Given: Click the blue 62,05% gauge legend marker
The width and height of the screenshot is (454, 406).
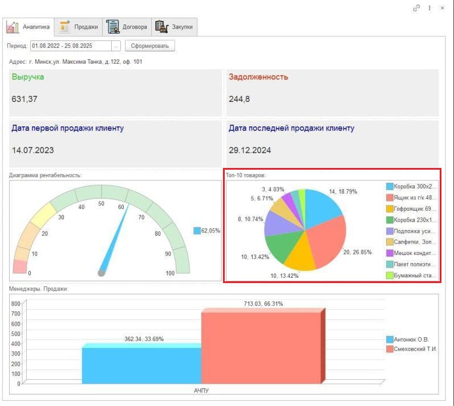Looking at the screenshot, I should point(197,231).
